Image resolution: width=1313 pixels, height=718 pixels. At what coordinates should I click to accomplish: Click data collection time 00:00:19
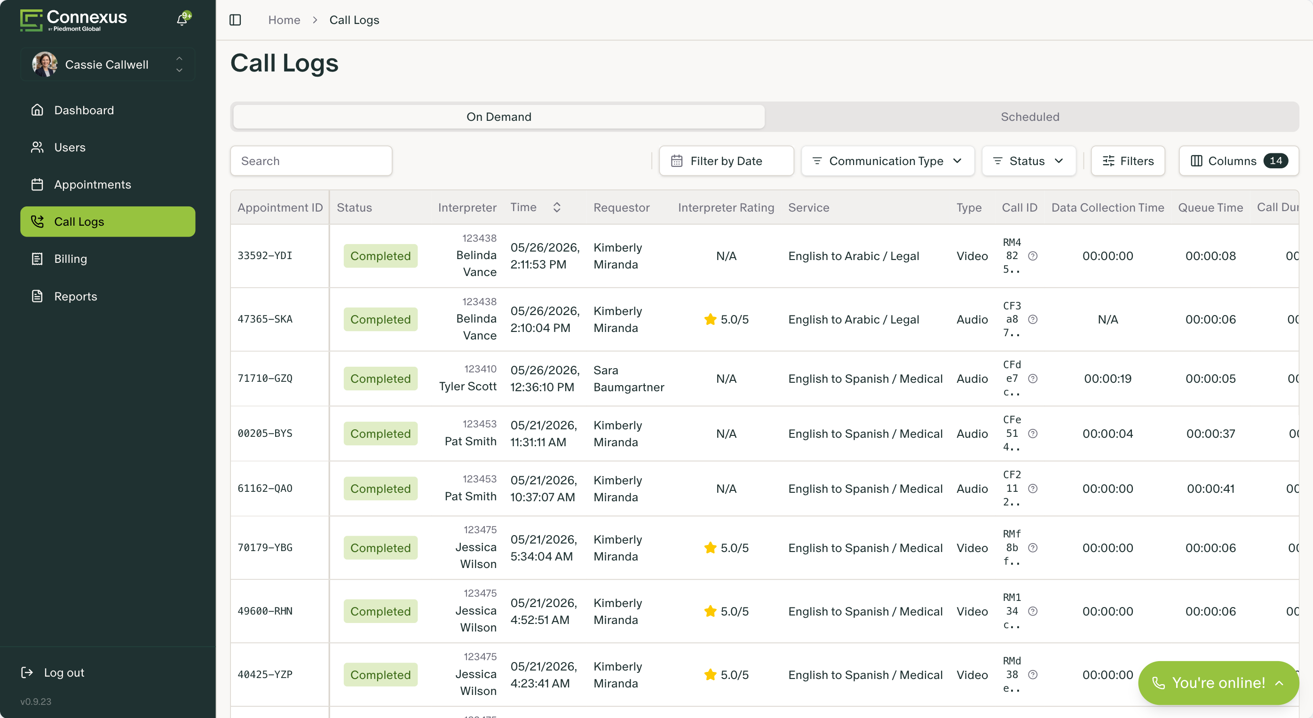click(x=1107, y=379)
